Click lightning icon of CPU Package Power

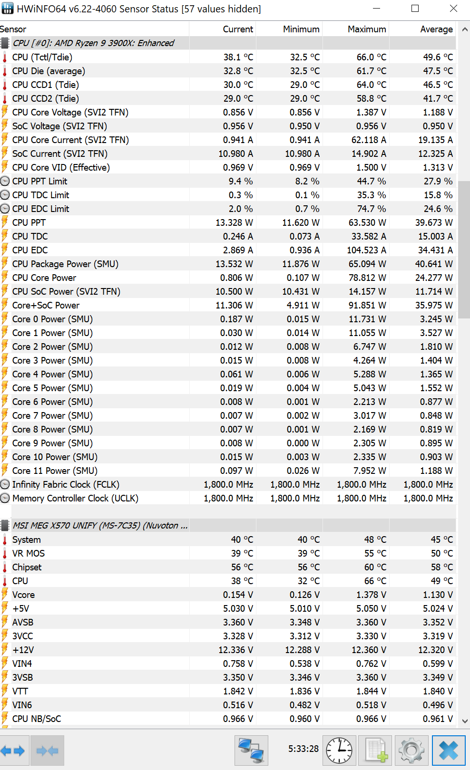(x=5, y=264)
